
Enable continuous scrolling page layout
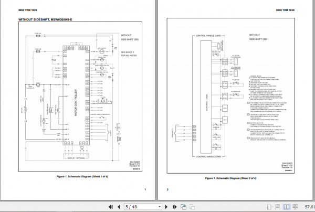(x=277, y=207)
